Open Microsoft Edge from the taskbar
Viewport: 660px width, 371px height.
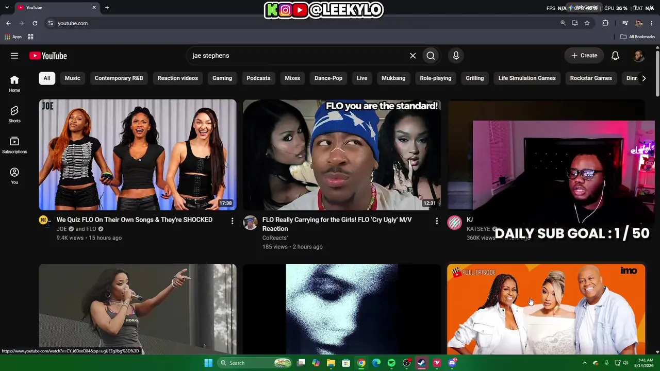[x=376, y=363]
